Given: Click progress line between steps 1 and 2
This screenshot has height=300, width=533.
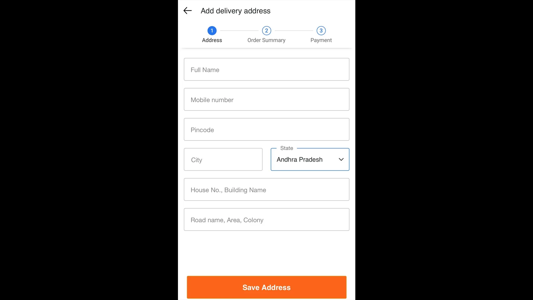Looking at the screenshot, I should click(x=239, y=31).
